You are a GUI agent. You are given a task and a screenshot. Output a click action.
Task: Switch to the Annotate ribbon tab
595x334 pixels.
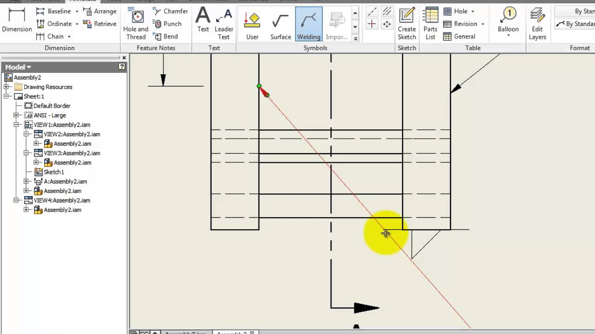(82, 1)
